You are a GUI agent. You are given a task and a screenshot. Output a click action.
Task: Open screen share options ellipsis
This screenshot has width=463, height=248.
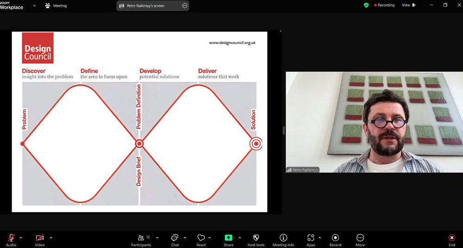[x=185, y=6]
